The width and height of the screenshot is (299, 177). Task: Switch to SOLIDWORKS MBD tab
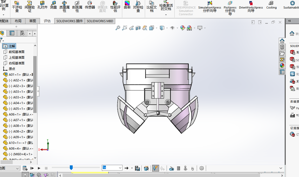tap(100, 21)
